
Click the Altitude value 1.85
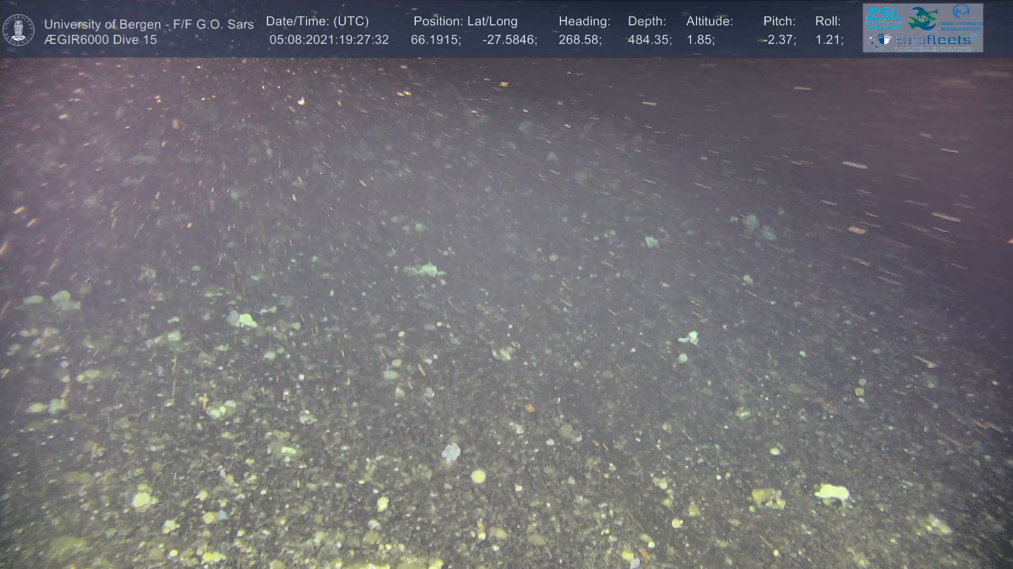[700, 40]
